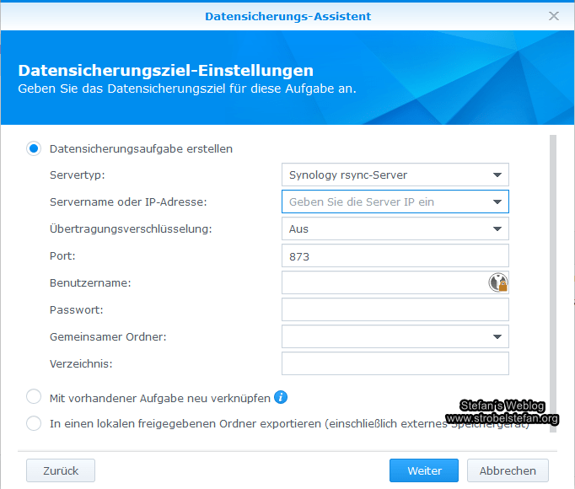The height and width of the screenshot is (489, 575).
Task: Click the Weiter button
Action: pos(424,470)
